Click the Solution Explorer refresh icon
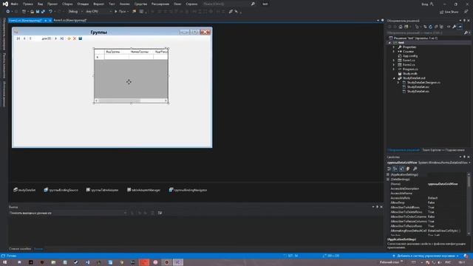 click(x=430, y=27)
